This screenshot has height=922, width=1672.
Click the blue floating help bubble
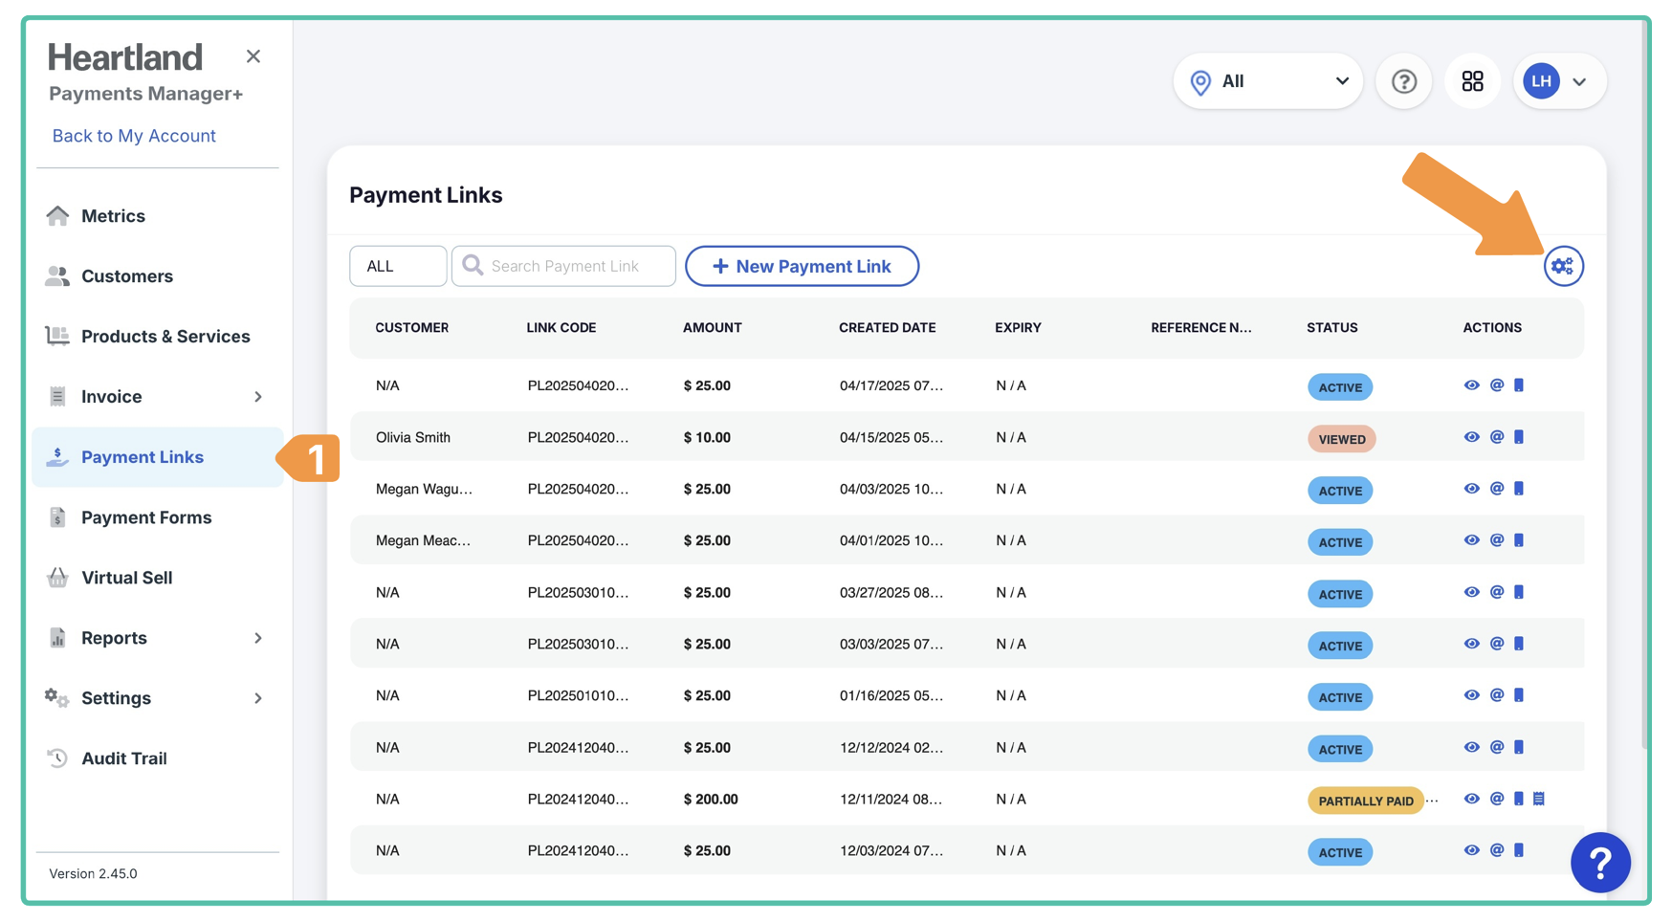[1600, 862]
